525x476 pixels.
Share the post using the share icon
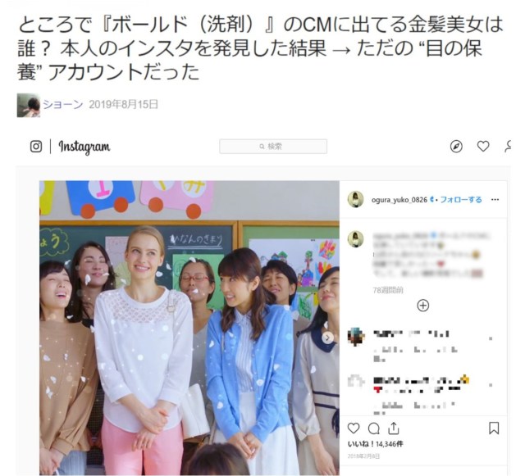394,428
